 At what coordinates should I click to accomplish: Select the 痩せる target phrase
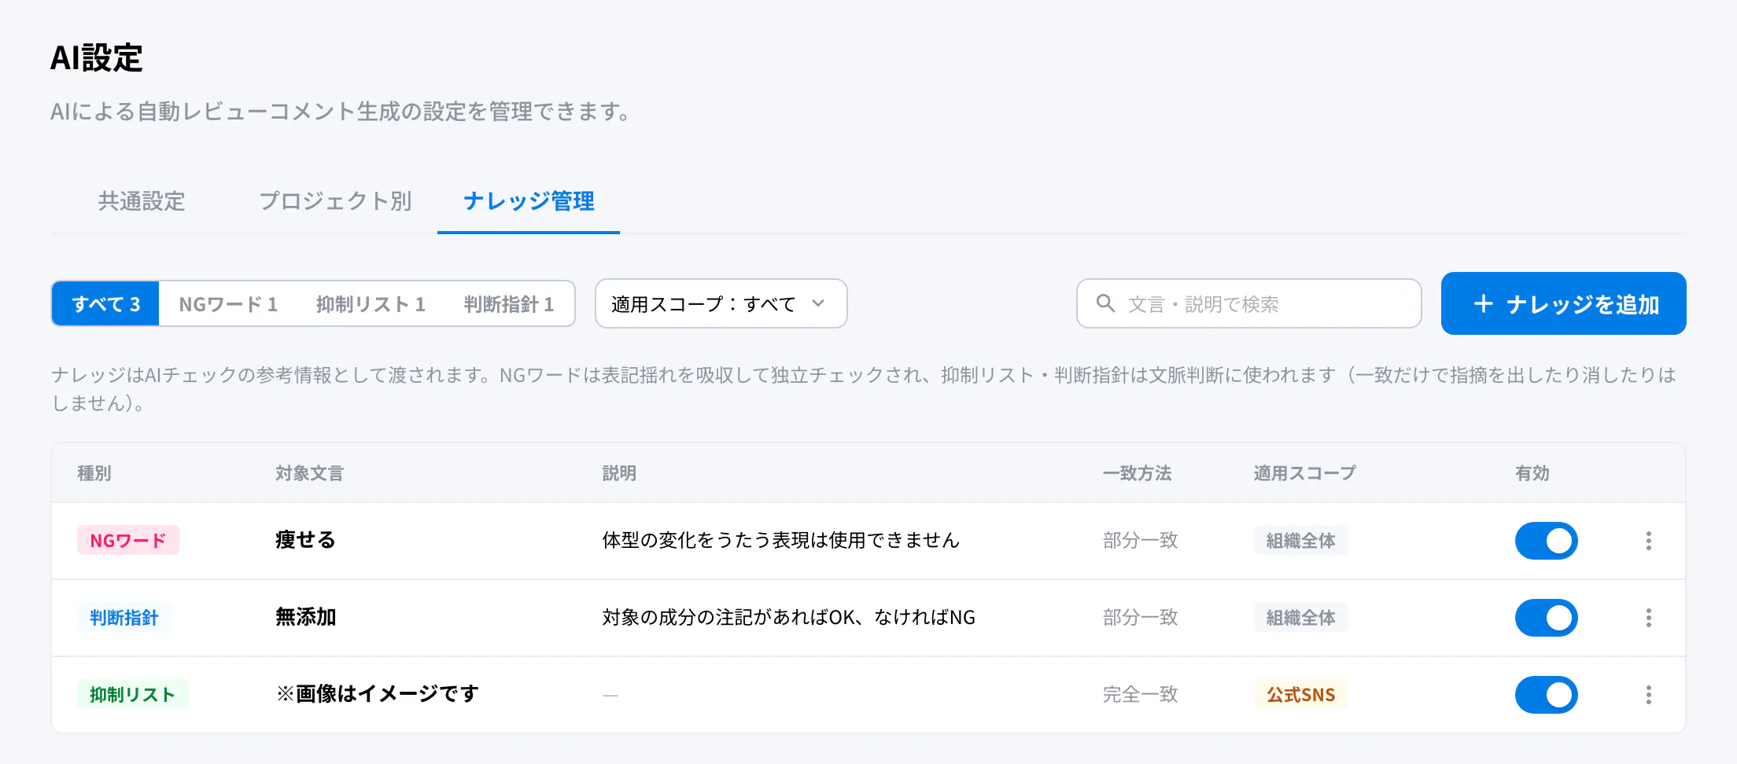(x=305, y=540)
